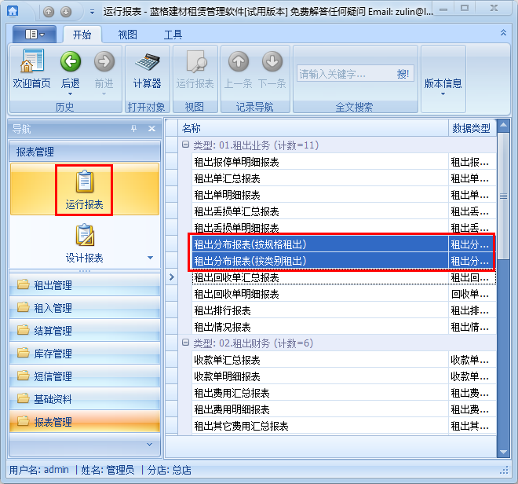Click the application menu button in ribbon

pos(34,35)
